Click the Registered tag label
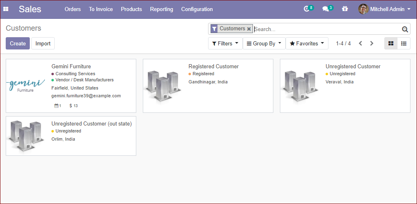Image resolution: width=417 pixels, height=204 pixels. tap(204, 74)
